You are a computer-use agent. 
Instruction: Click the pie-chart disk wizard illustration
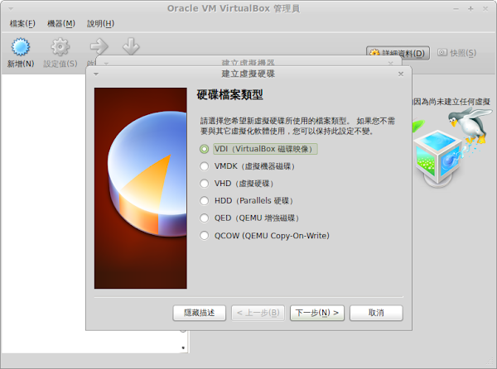point(141,188)
